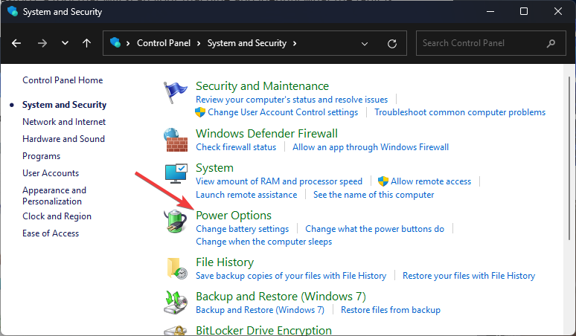The width and height of the screenshot is (576, 336).
Task: Click the Power Options battery icon
Action: pos(175,222)
